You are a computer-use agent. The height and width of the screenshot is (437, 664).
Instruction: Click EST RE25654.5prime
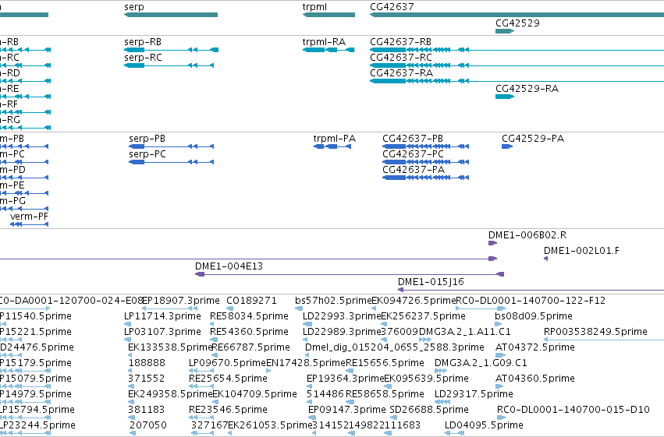[x=201, y=386]
